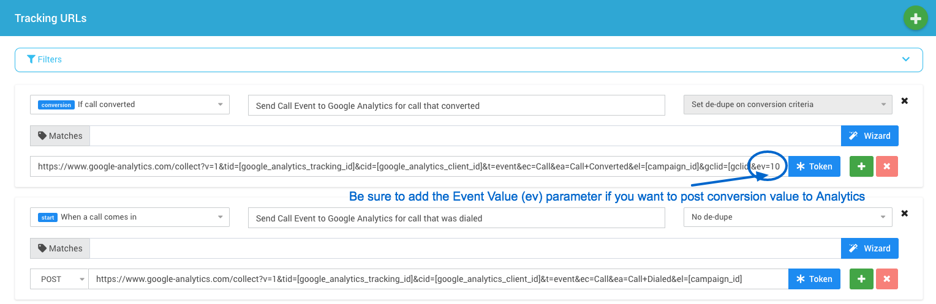
Task: Click red delete button beside Call+Dialed URL
Action: 887,279
